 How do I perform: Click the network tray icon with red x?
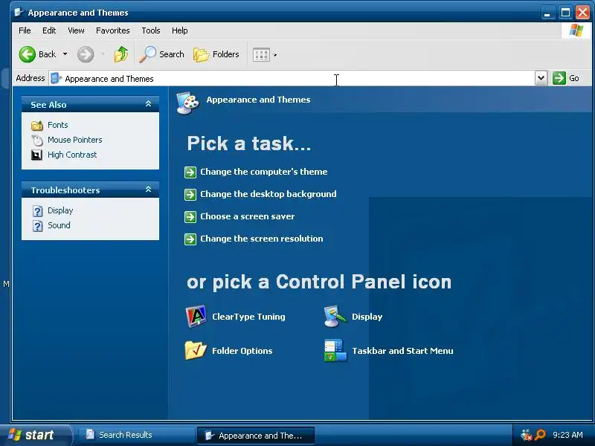coord(527,435)
